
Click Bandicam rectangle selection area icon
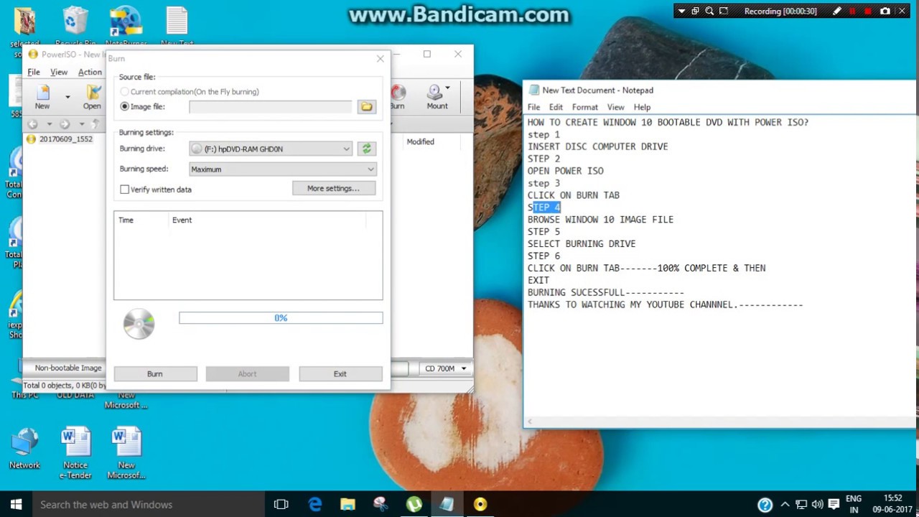coord(724,11)
